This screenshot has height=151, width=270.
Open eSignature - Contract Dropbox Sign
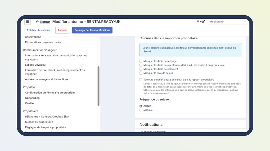click(47, 116)
